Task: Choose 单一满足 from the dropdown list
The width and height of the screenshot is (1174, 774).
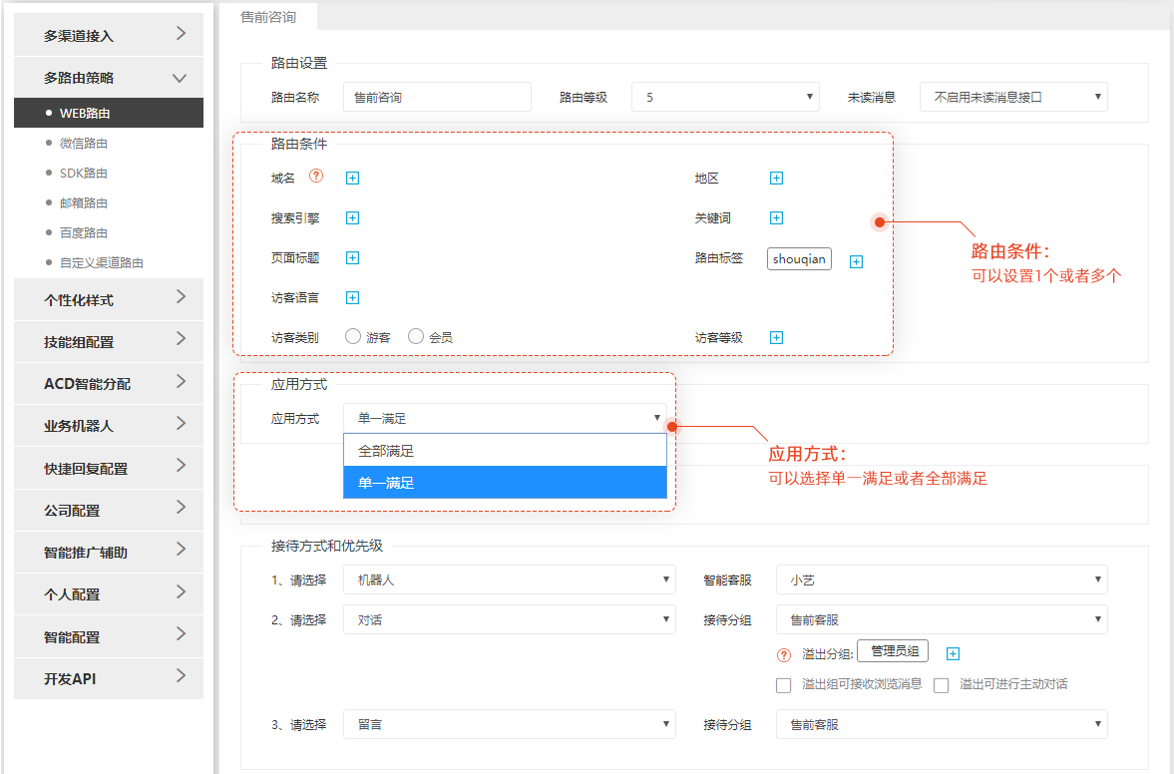Action: point(506,483)
